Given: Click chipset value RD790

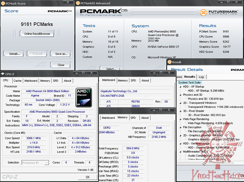Looking at the screenshot, I should 135,101.
